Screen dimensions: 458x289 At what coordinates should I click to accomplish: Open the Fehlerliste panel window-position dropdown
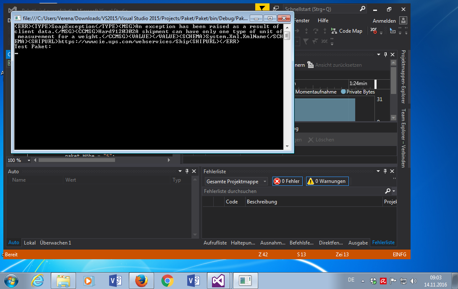point(378,171)
